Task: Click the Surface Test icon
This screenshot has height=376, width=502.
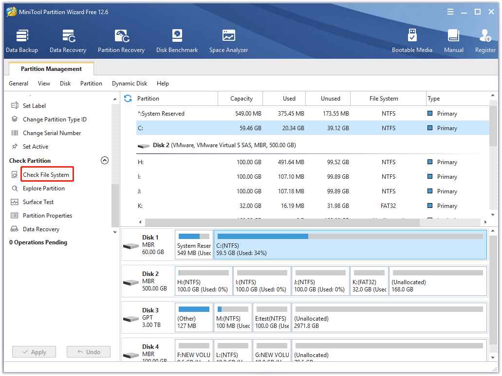Action: click(15, 202)
